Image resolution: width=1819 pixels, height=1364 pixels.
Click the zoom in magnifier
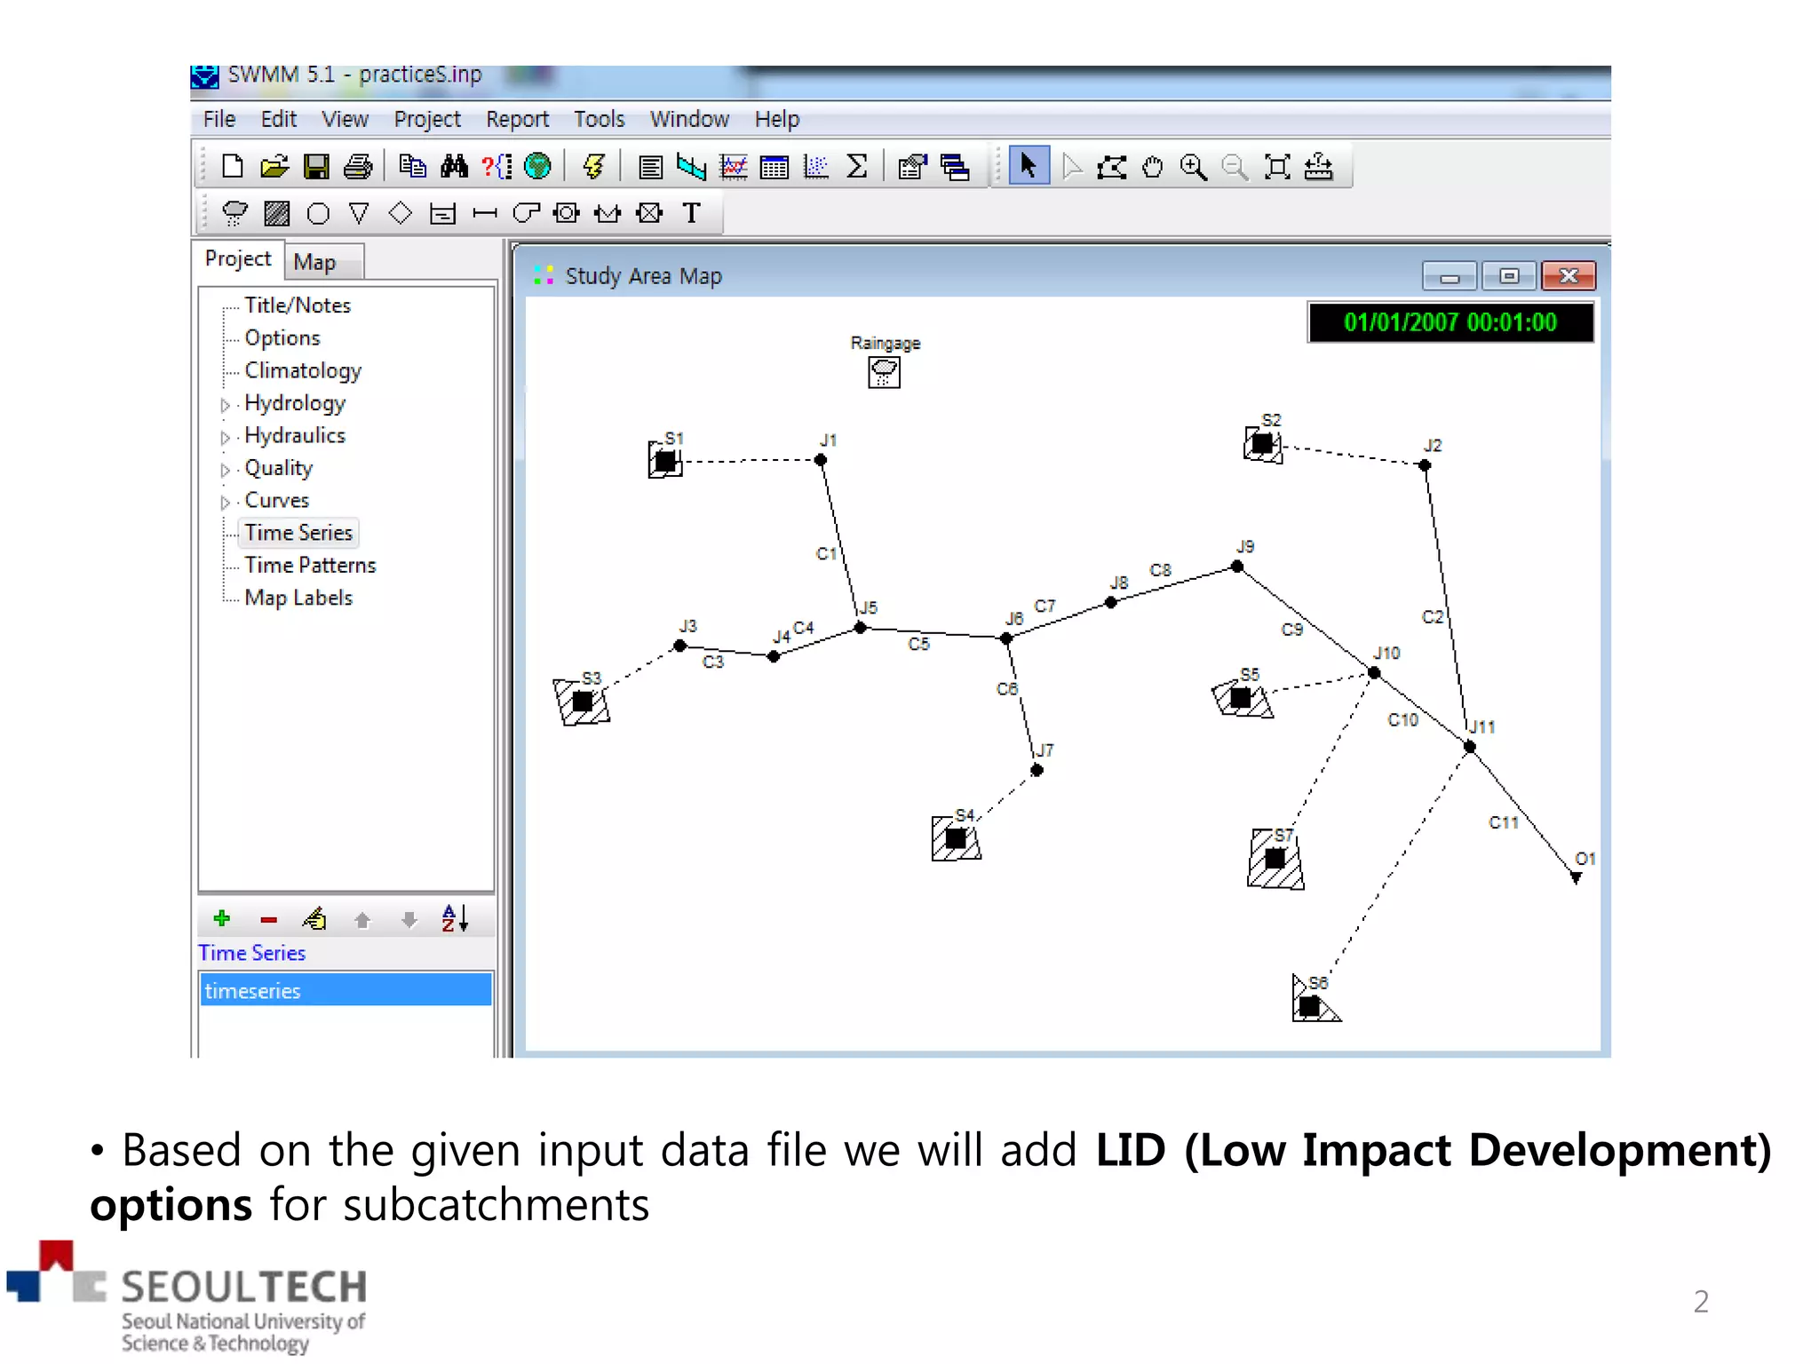coord(1193,167)
